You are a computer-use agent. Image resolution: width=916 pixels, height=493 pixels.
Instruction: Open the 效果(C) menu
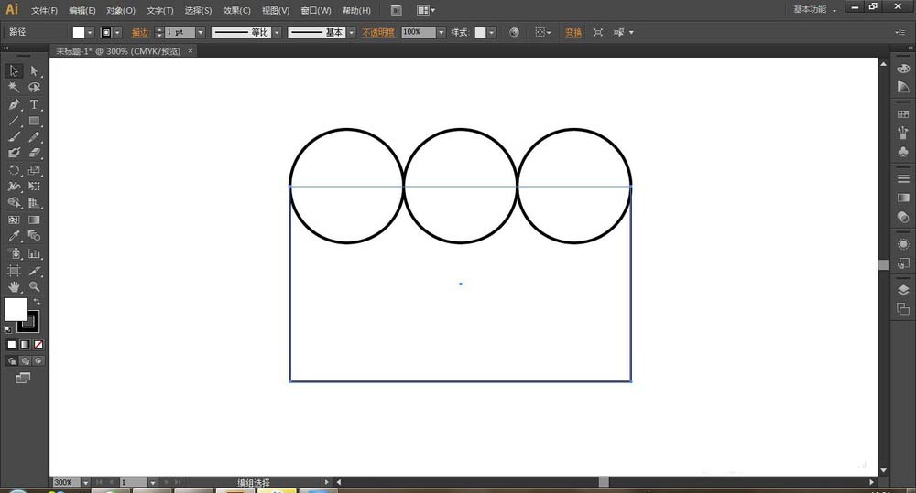point(237,10)
